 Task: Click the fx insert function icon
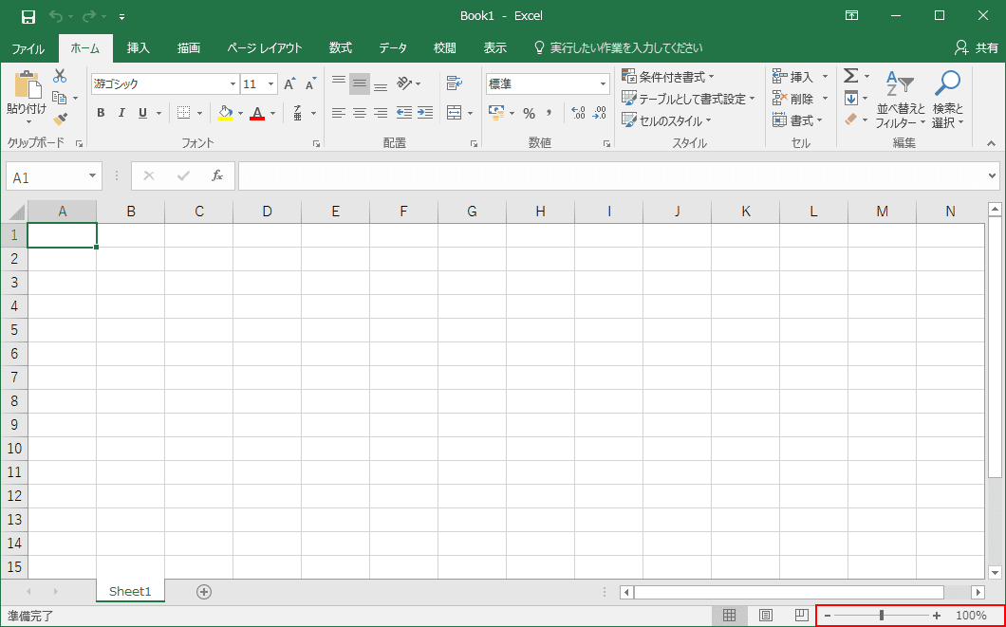[x=217, y=175]
